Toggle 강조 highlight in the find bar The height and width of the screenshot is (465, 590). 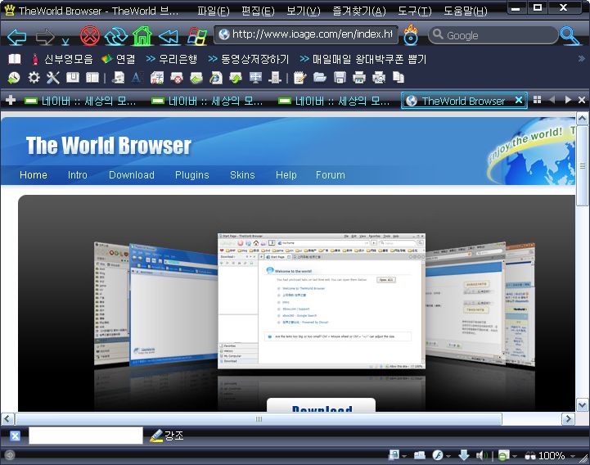pyautogui.click(x=166, y=436)
